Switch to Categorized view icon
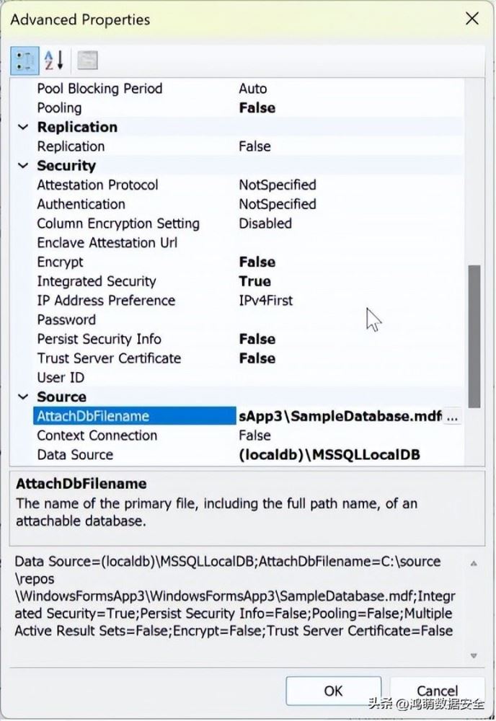 pos(25,60)
